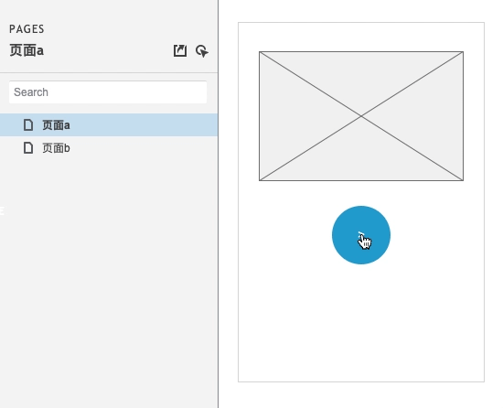Open the 页面b page from list
This screenshot has height=408, width=503.
pos(56,148)
